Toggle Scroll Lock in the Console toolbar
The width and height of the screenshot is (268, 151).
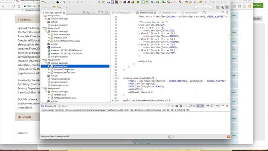tap(190, 106)
